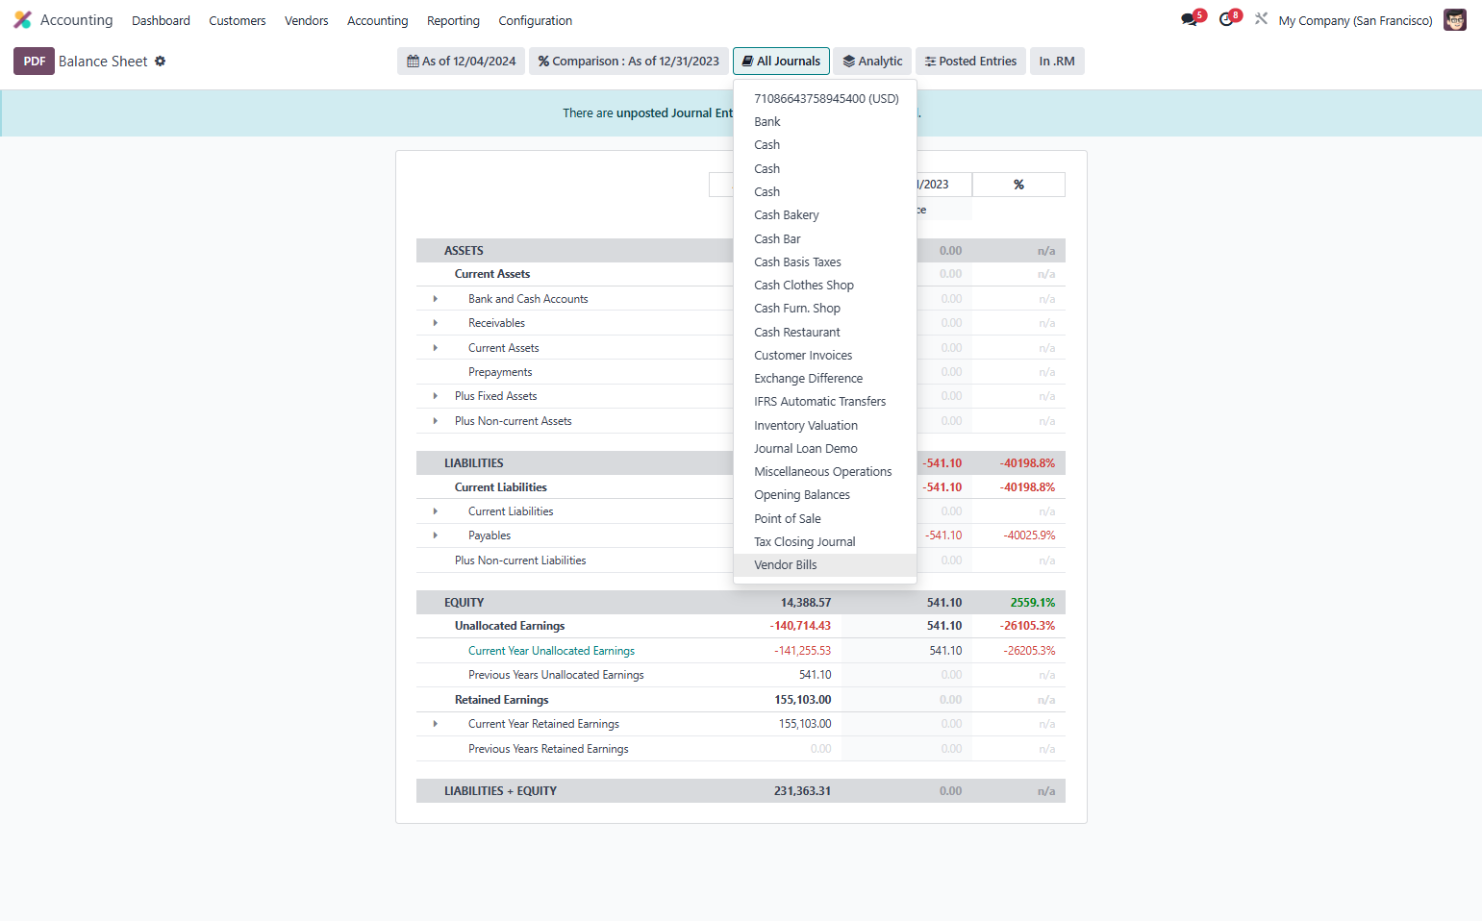This screenshot has height=921, width=1482.
Task: Open the Customers menu
Action: [237, 20]
